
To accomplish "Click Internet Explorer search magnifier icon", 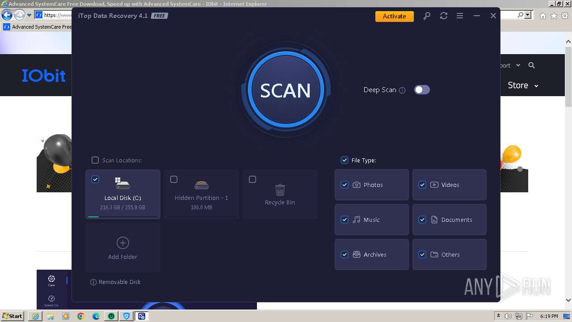I will coord(520,15).
